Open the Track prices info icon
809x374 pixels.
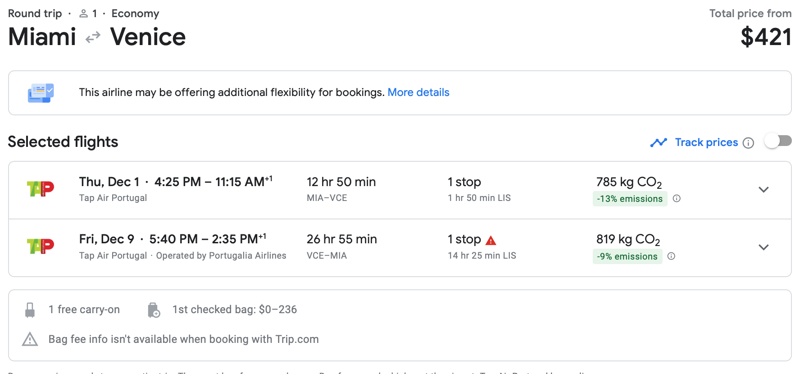tap(748, 143)
